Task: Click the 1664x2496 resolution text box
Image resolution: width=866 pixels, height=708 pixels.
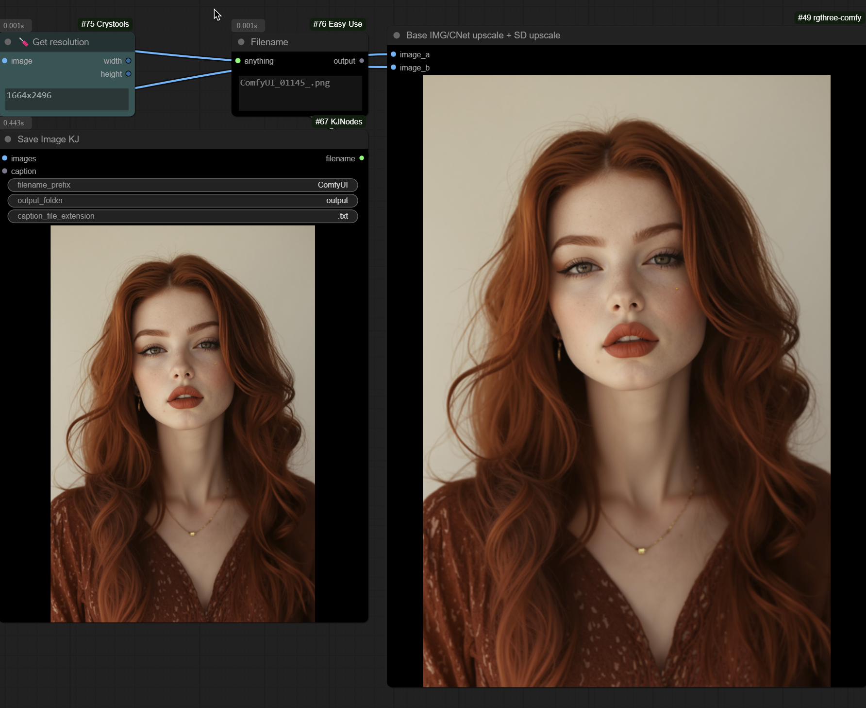Action: pyautogui.click(x=67, y=99)
